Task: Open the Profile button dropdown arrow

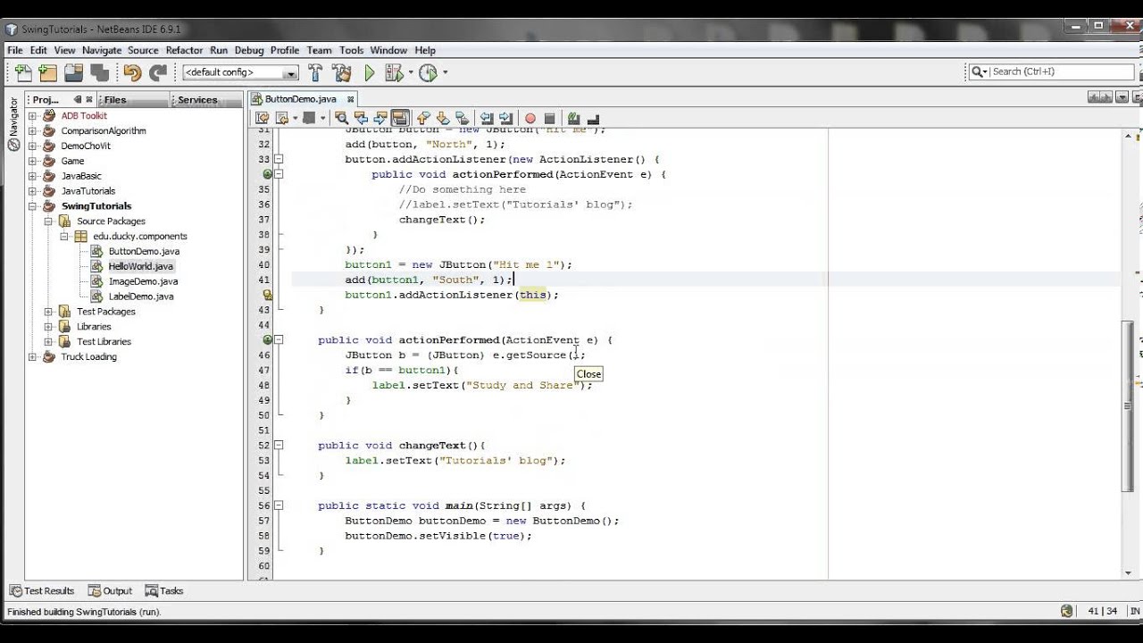Action: point(445,72)
